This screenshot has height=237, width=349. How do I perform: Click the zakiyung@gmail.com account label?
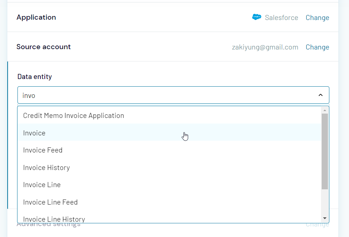[x=265, y=47]
